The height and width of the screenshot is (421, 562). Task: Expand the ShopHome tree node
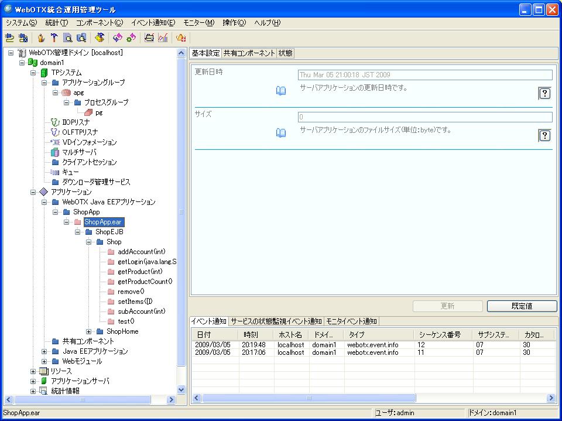(x=89, y=331)
